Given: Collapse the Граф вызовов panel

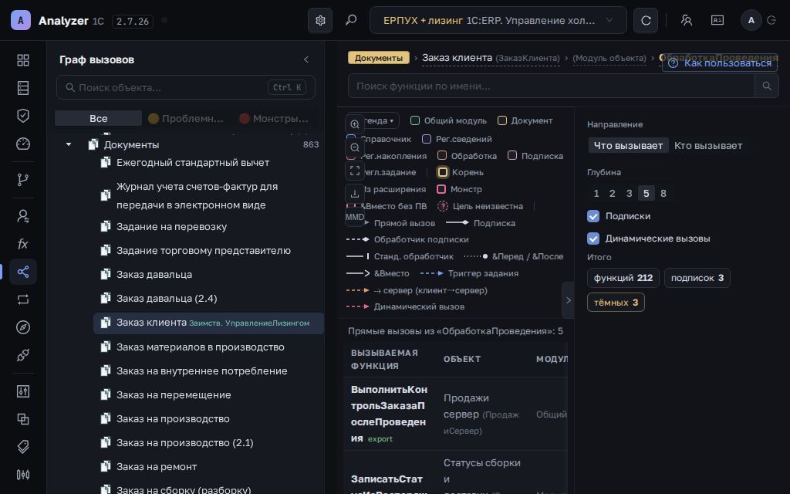Looking at the screenshot, I should pos(306,59).
